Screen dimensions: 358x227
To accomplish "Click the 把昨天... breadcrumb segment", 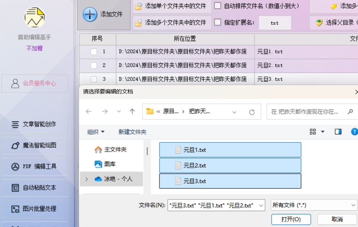I will click(199, 111).
